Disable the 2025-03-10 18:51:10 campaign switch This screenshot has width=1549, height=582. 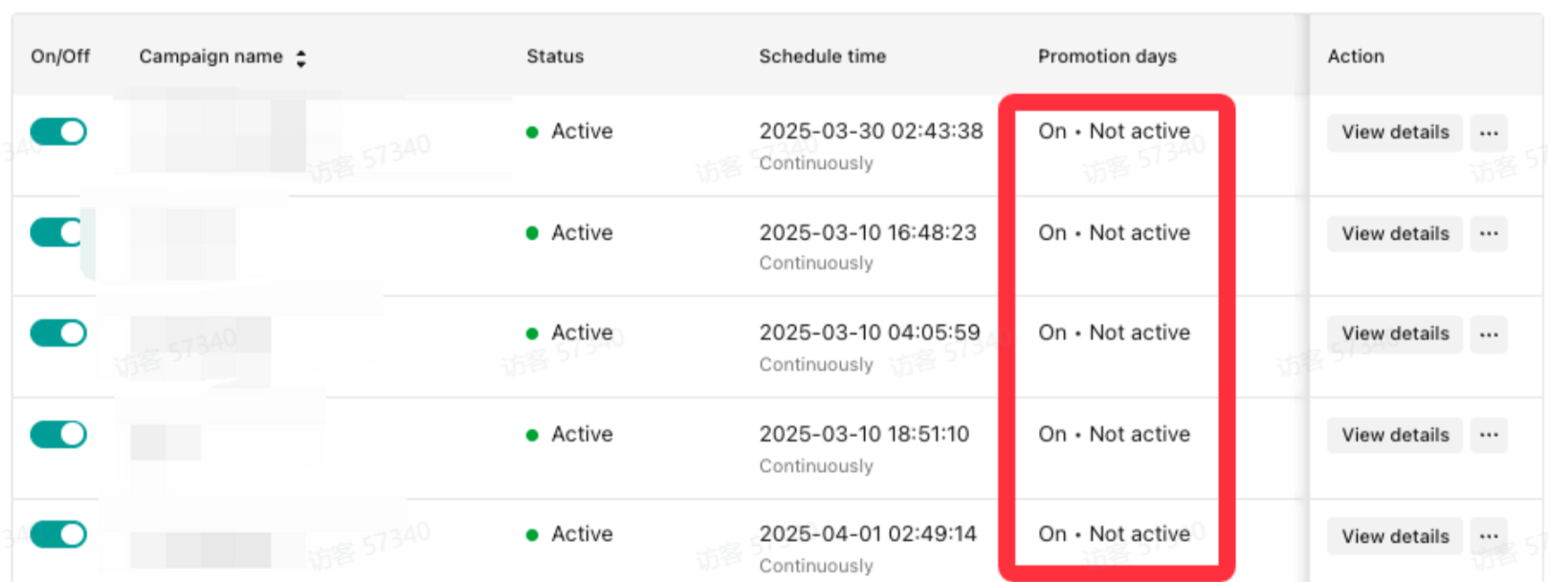click(x=58, y=434)
